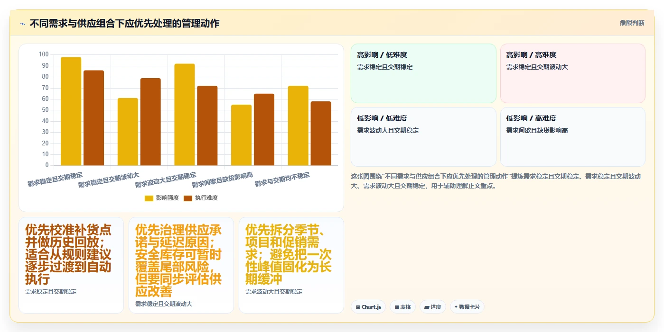Click the brown bar for 需求与交期均不稳定
This screenshot has width=664, height=332.
coord(321,134)
